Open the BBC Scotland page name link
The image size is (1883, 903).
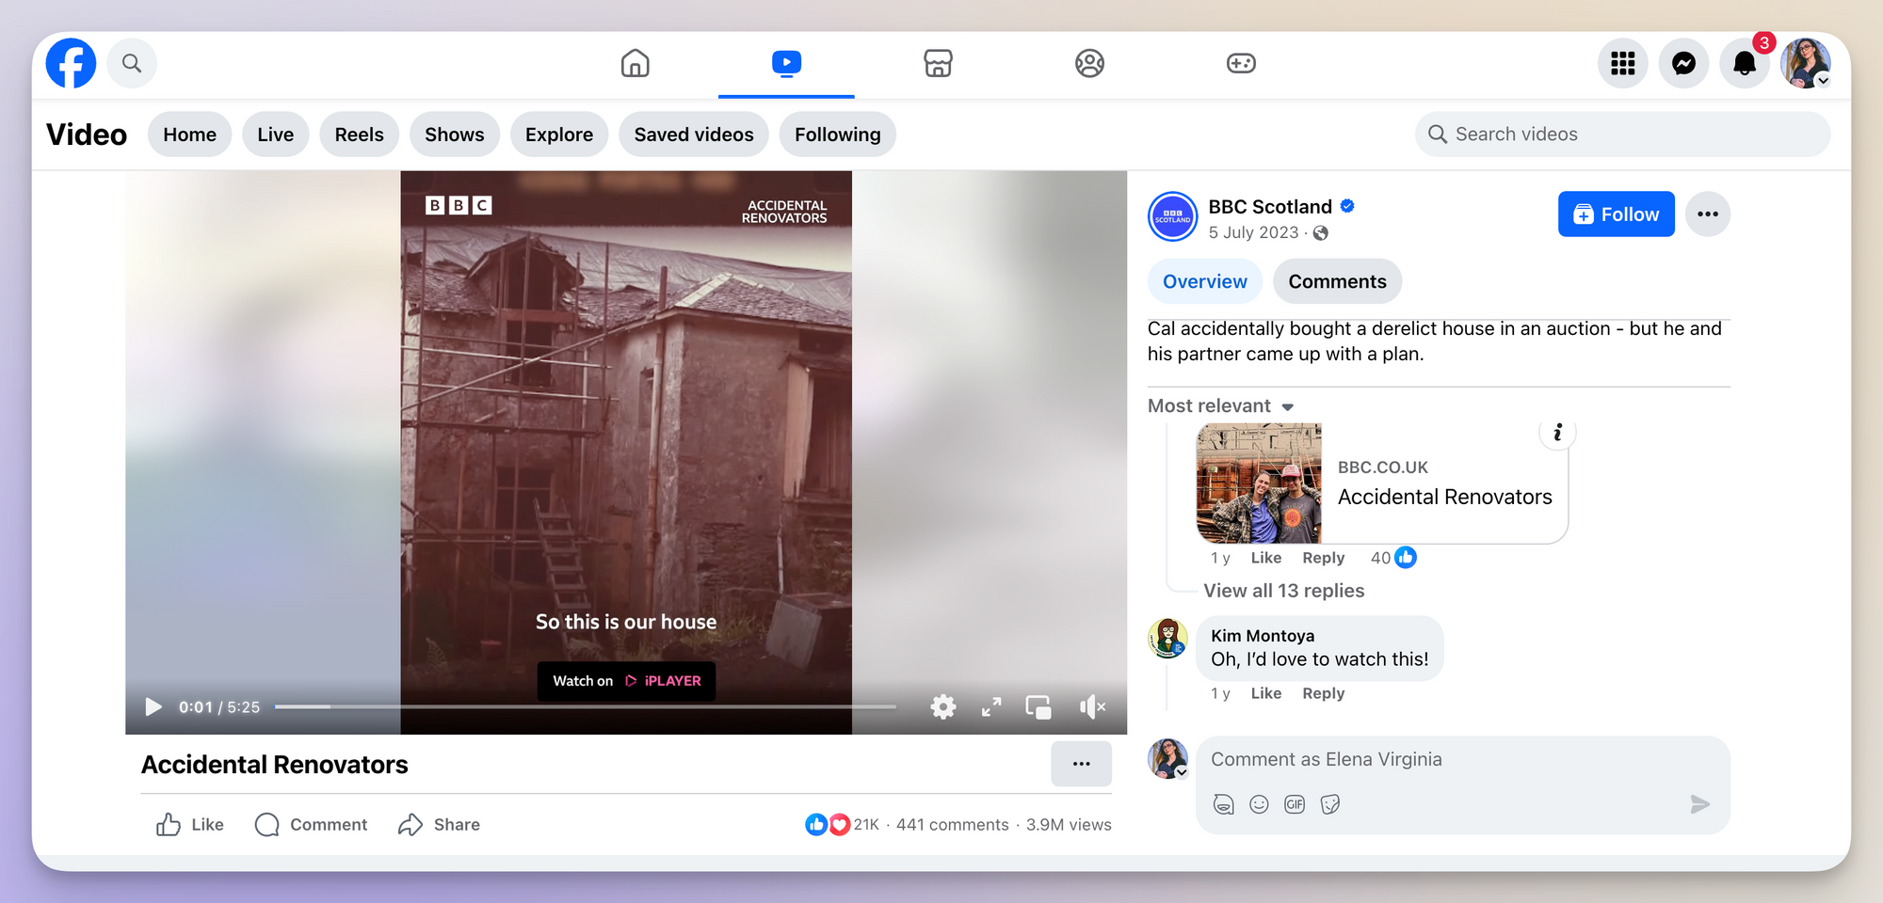(x=1270, y=207)
